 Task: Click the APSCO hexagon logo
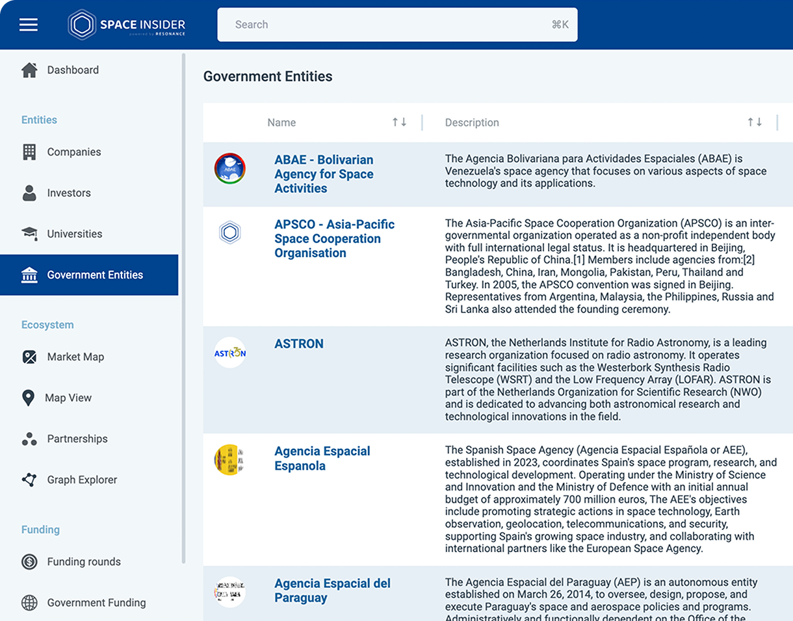tap(230, 233)
